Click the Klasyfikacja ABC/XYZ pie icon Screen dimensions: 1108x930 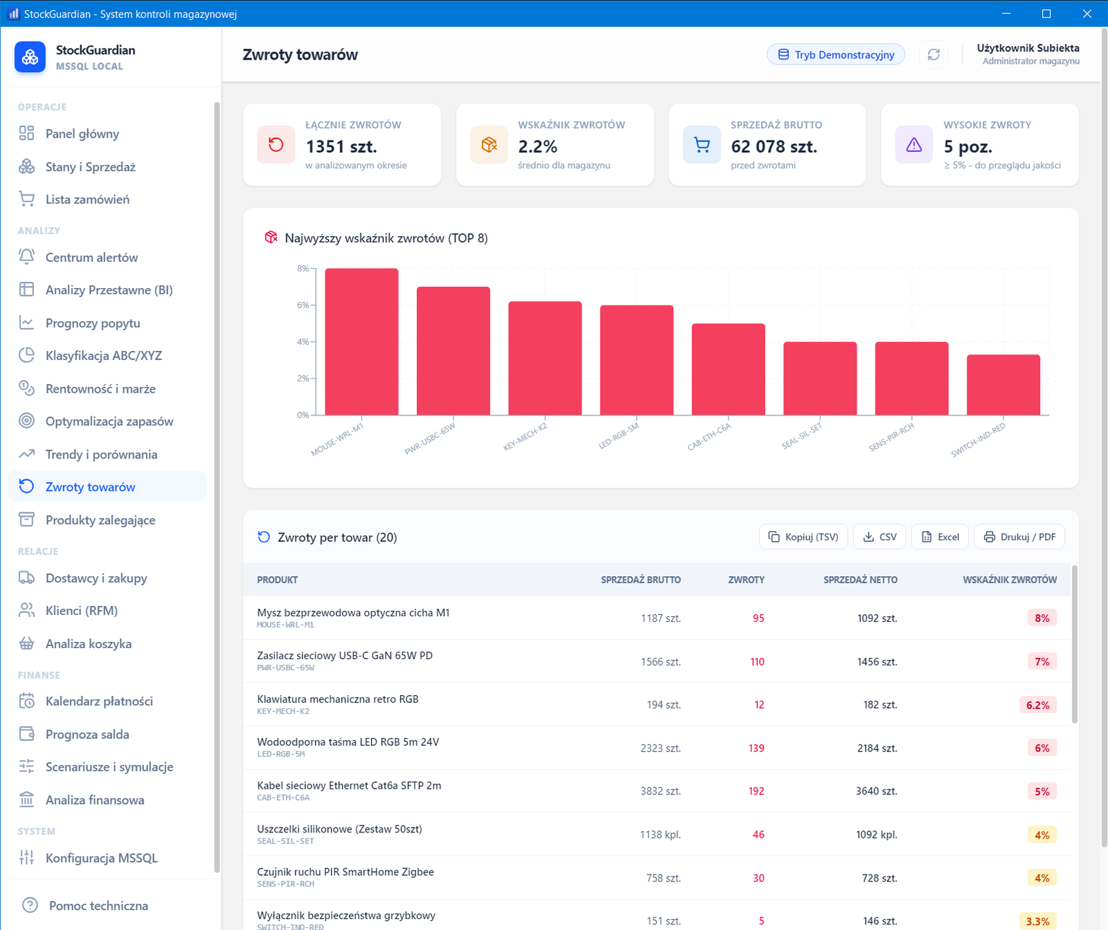pos(26,356)
